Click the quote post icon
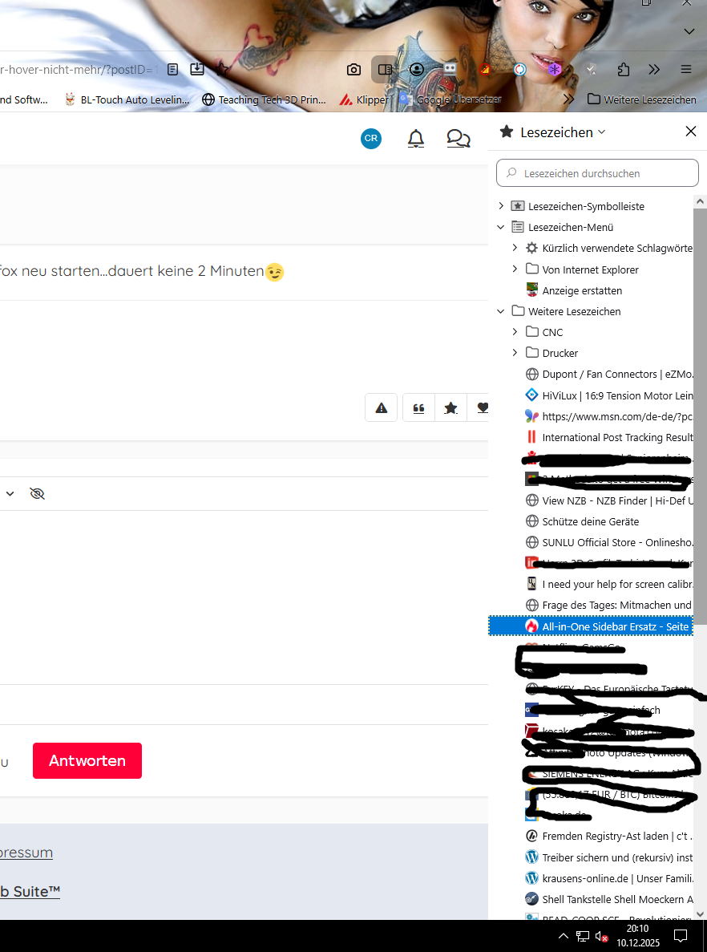707x952 pixels. [418, 408]
